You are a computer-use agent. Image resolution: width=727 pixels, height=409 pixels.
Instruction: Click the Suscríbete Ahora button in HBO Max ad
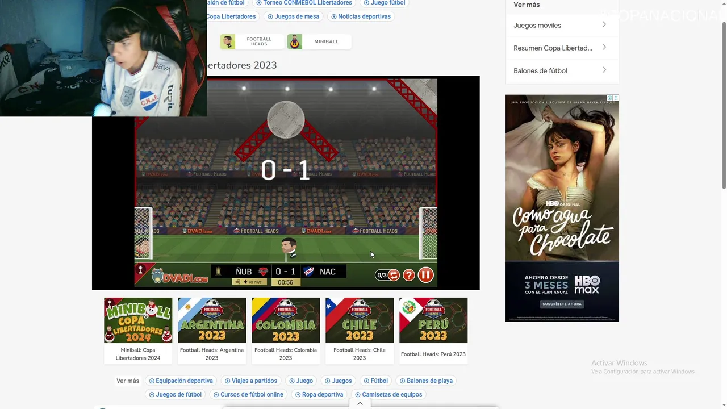[562, 304]
